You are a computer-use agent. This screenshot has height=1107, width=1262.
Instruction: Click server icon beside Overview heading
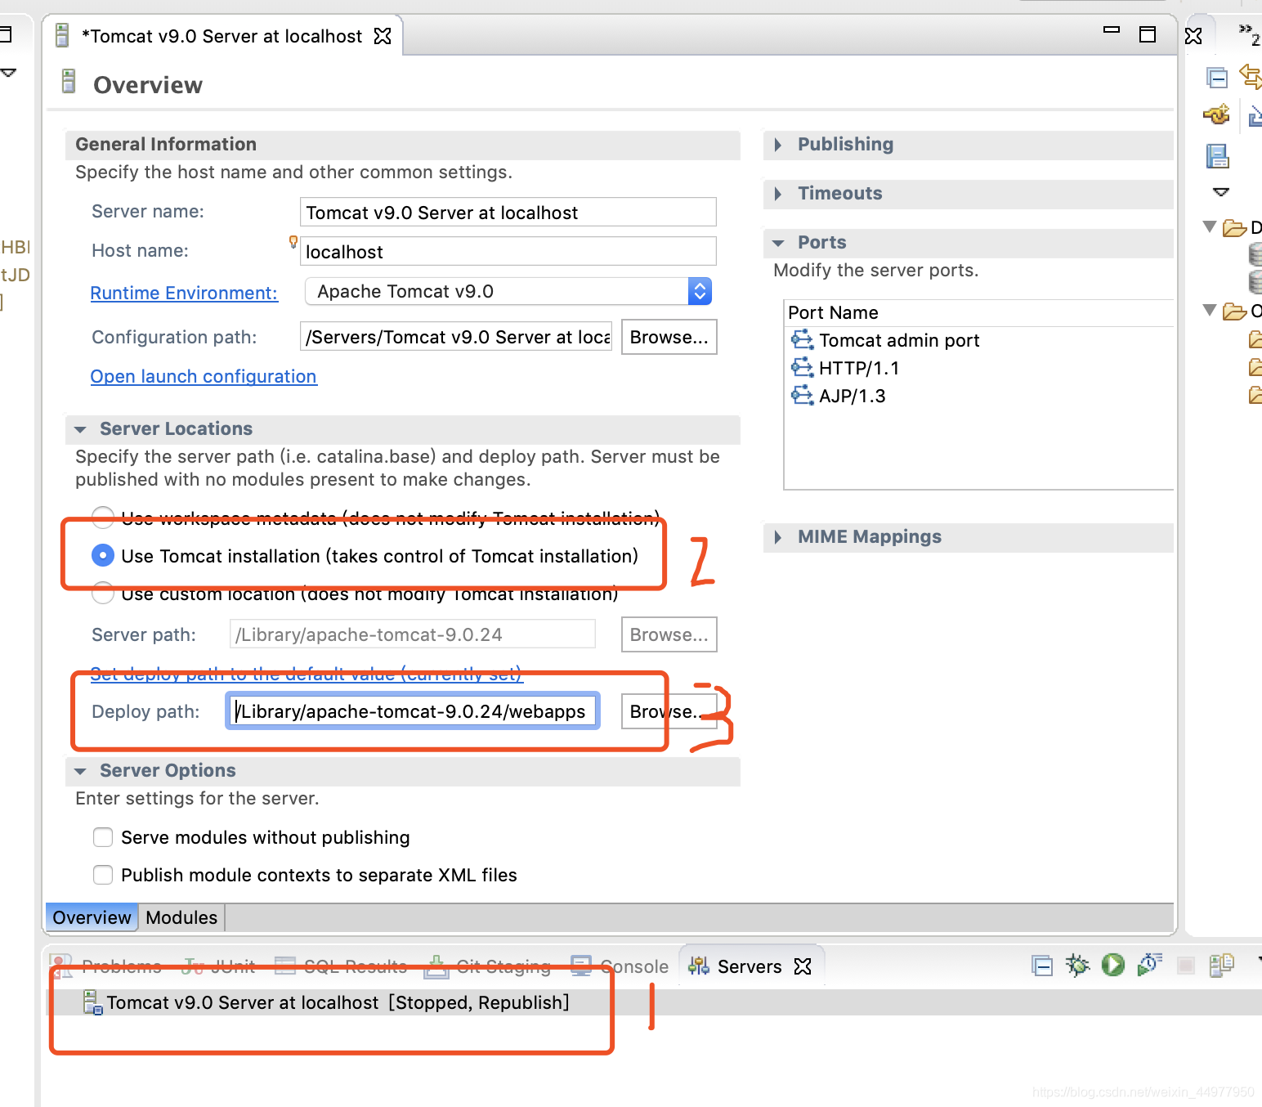pos(69,82)
